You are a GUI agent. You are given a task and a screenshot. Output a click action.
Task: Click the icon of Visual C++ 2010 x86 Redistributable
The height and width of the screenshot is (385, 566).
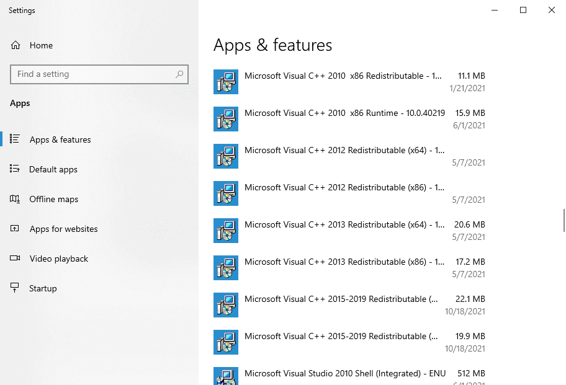(226, 82)
